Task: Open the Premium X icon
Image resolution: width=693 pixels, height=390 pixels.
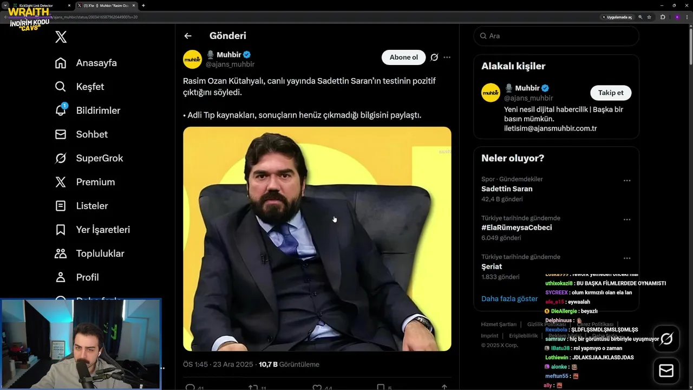Action: 61,182
